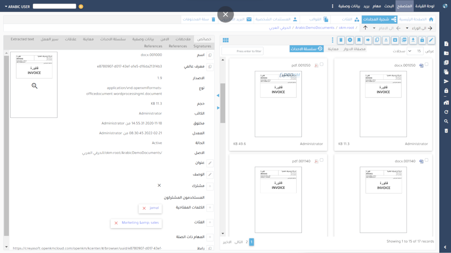Viewport: 451px width, 253px height.
Task: Click the copy icon next to معرف عالمي
Action: pos(210,67)
